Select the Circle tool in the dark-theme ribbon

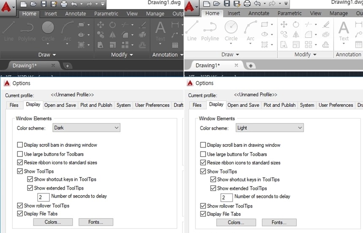pos(48,32)
